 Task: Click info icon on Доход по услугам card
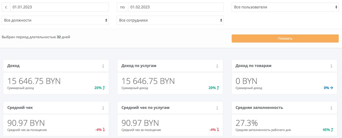tap(217, 66)
